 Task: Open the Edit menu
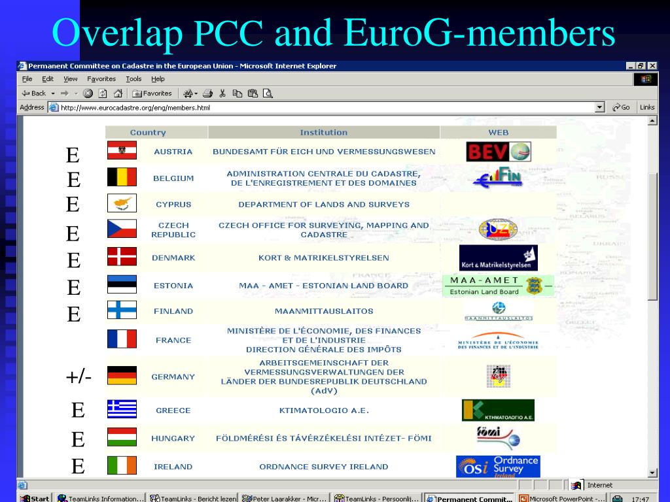pyautogui.click(x=47, y=78)
